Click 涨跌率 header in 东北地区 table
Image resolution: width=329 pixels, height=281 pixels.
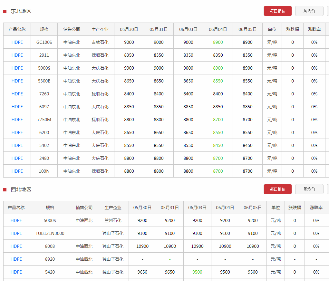(314, 29)
